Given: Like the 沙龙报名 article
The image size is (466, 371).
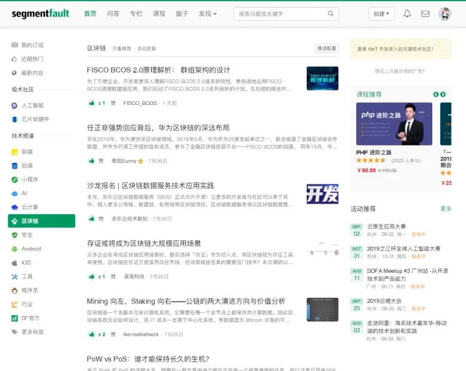Looking at the screenshot, I should tap(92, 219).
